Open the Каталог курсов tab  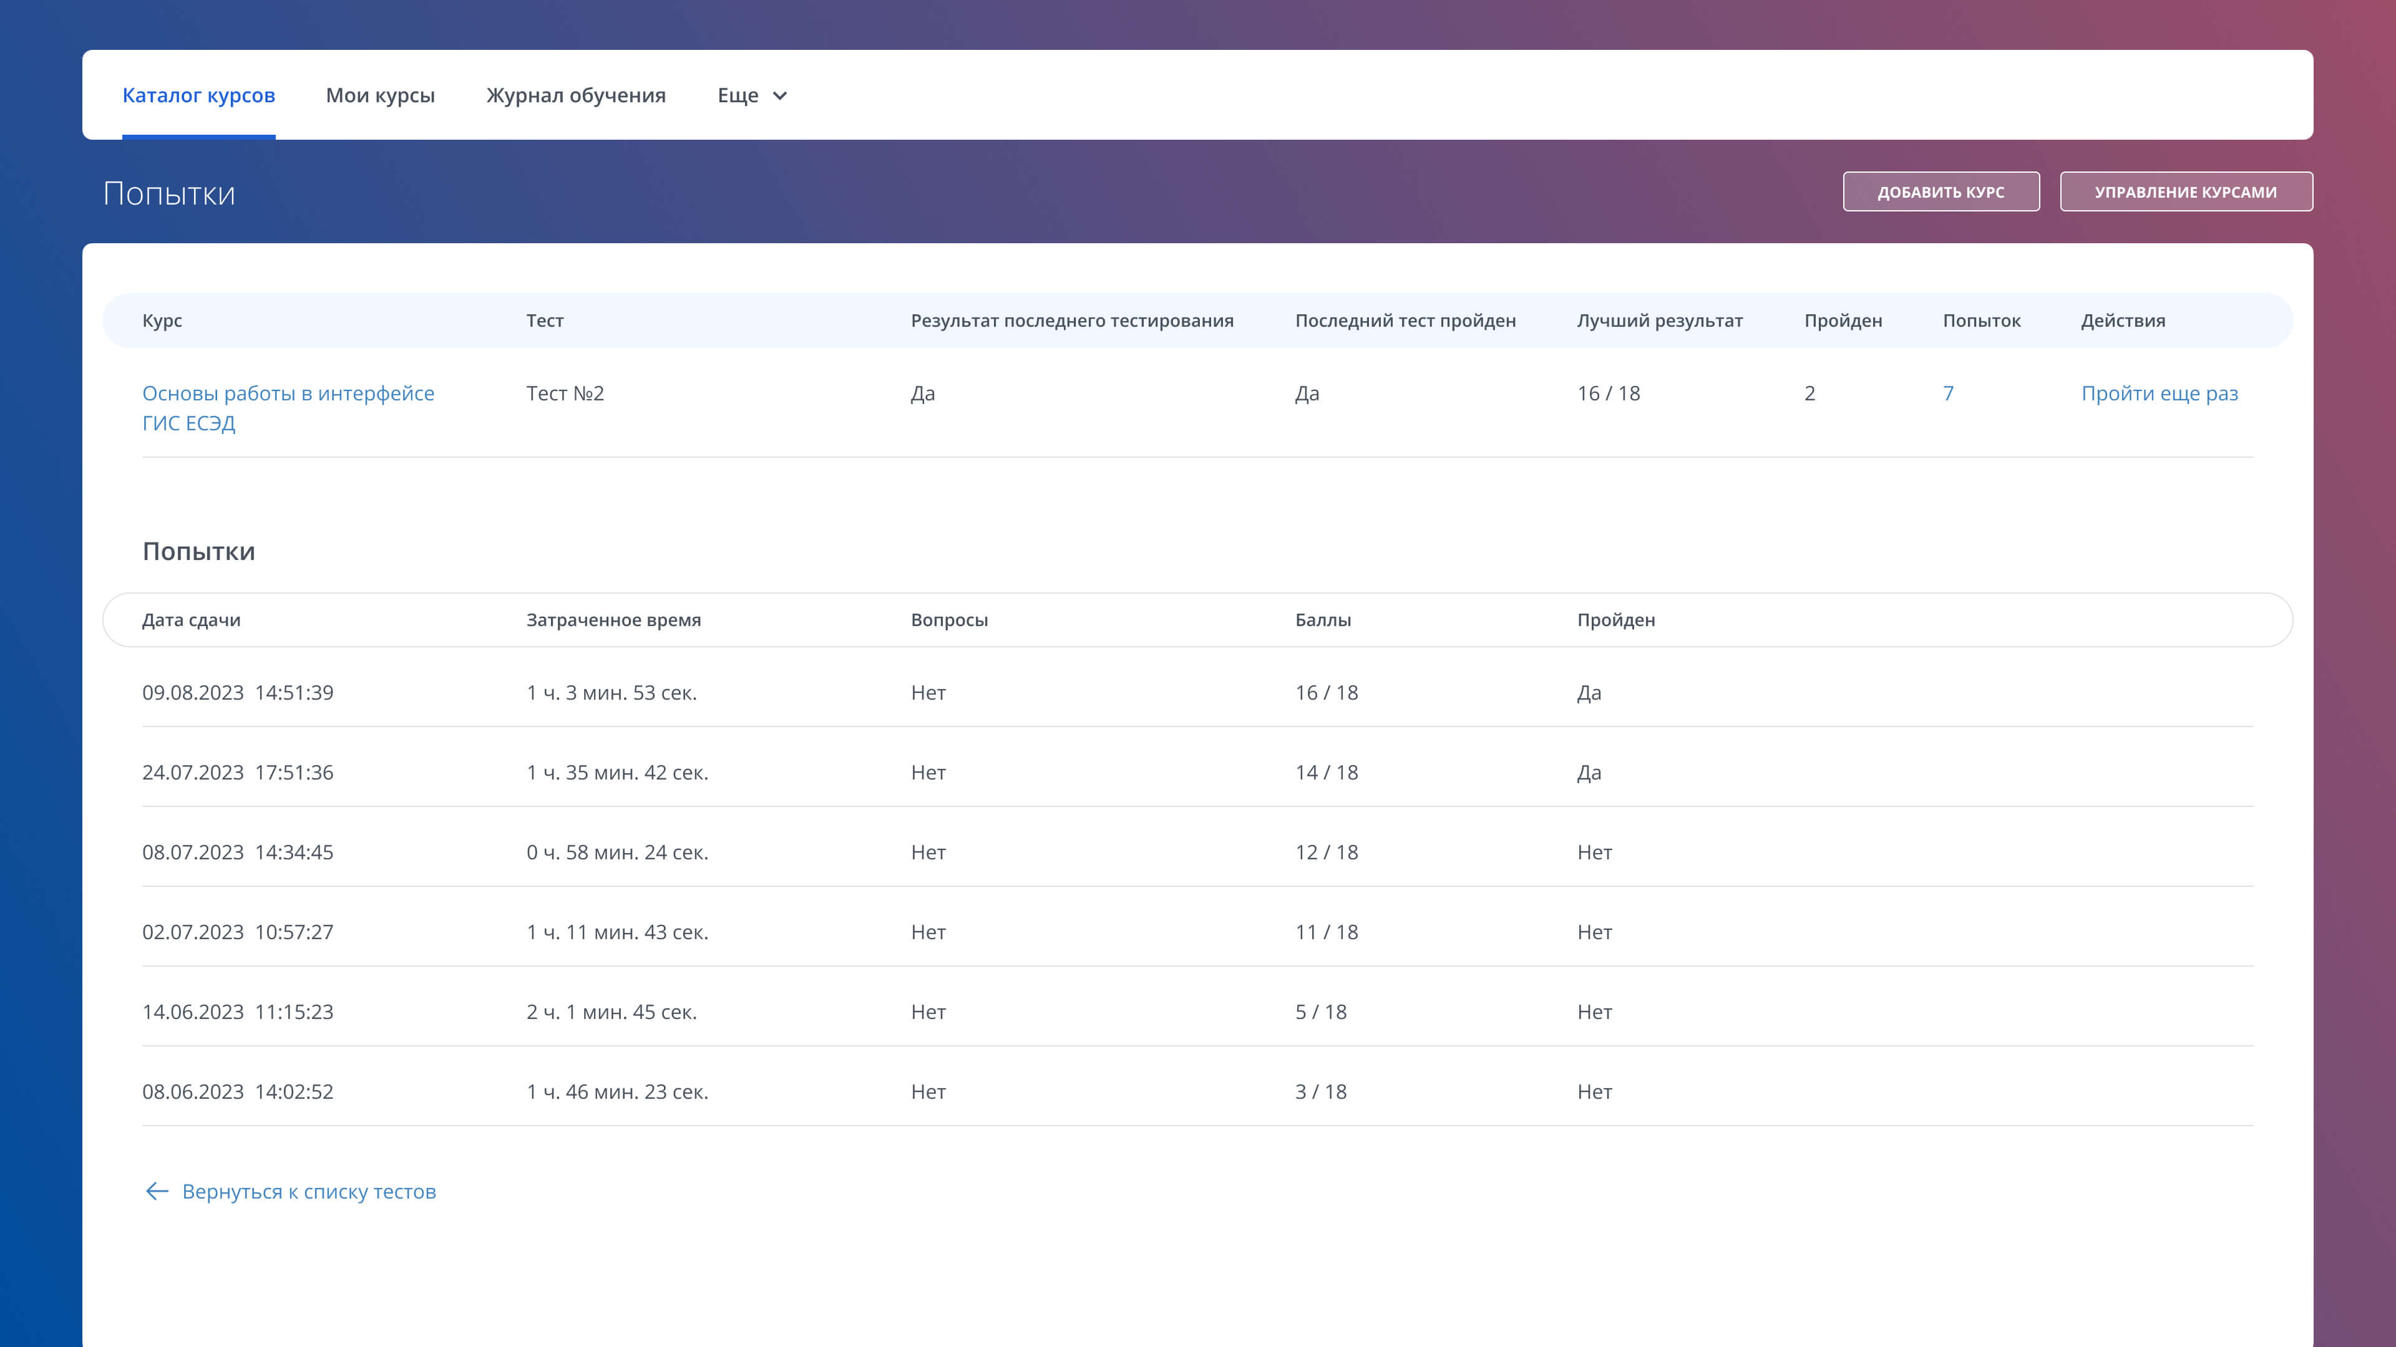coord(198,96)
